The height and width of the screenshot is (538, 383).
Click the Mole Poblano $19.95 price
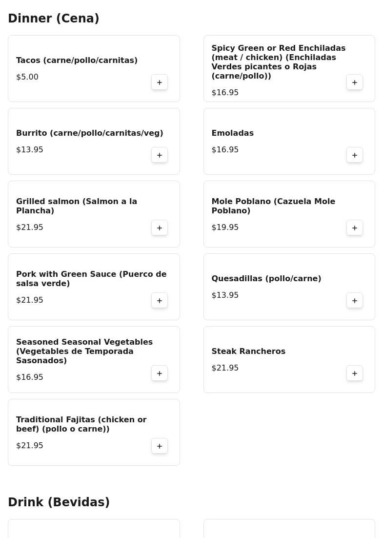(225, 227)
